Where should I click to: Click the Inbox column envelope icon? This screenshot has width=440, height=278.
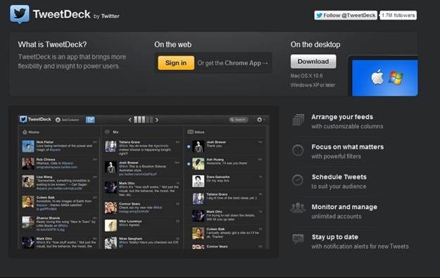[x=191, y=132]
